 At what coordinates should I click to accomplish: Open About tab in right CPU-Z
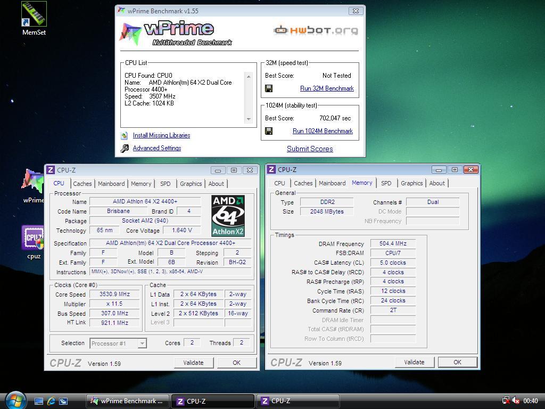pos(437,183)
